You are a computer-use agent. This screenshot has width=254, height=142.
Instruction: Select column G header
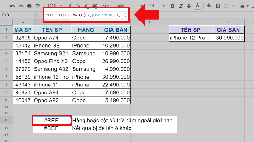point(228,22)
